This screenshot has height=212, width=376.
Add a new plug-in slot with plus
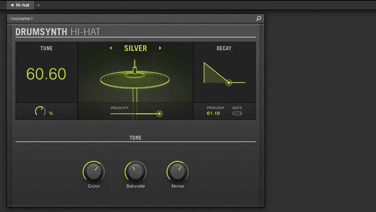[38, 5]
